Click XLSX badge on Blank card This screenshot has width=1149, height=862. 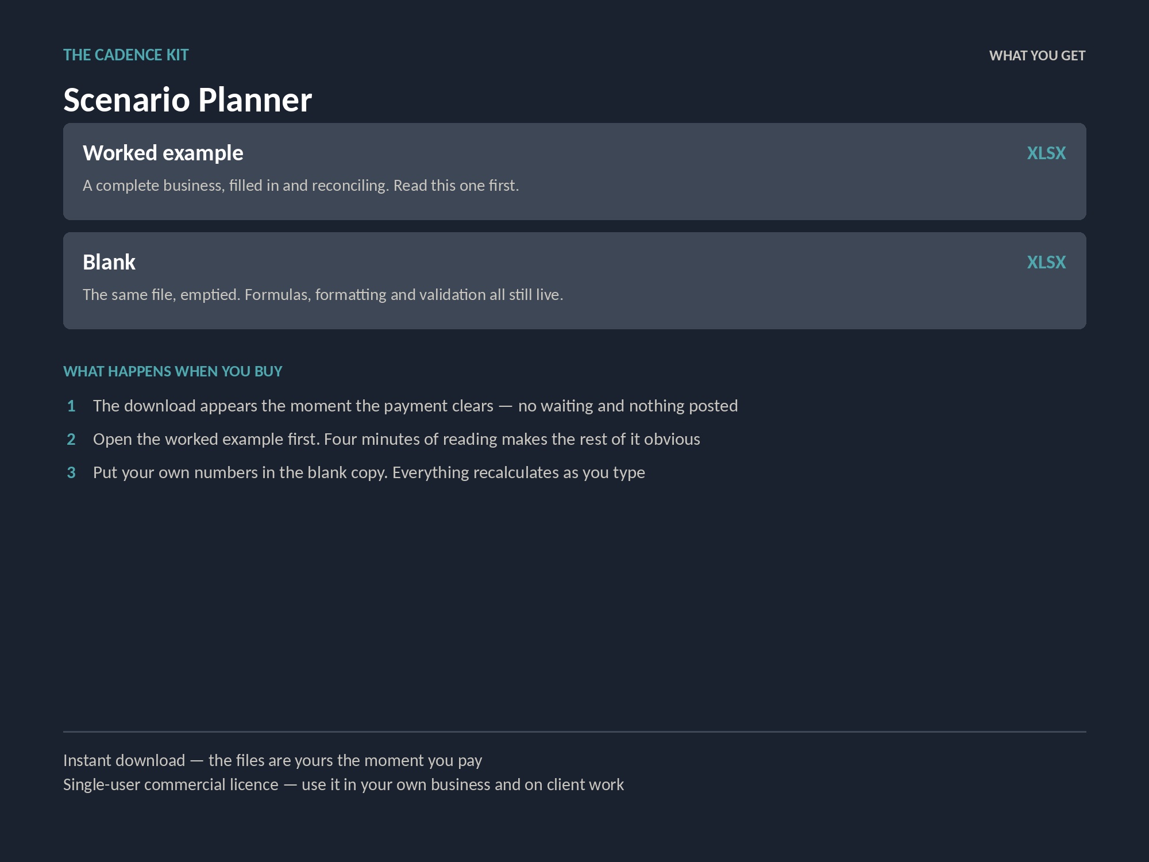1046,263
